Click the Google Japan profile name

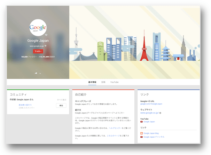pos(38,41)
